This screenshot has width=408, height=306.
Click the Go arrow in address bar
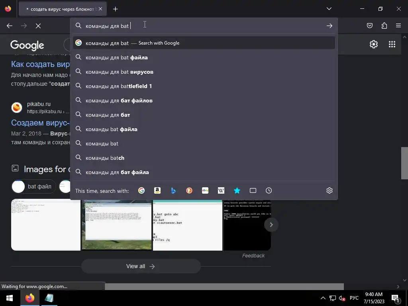pyautogui.click(x=330, y=26)
